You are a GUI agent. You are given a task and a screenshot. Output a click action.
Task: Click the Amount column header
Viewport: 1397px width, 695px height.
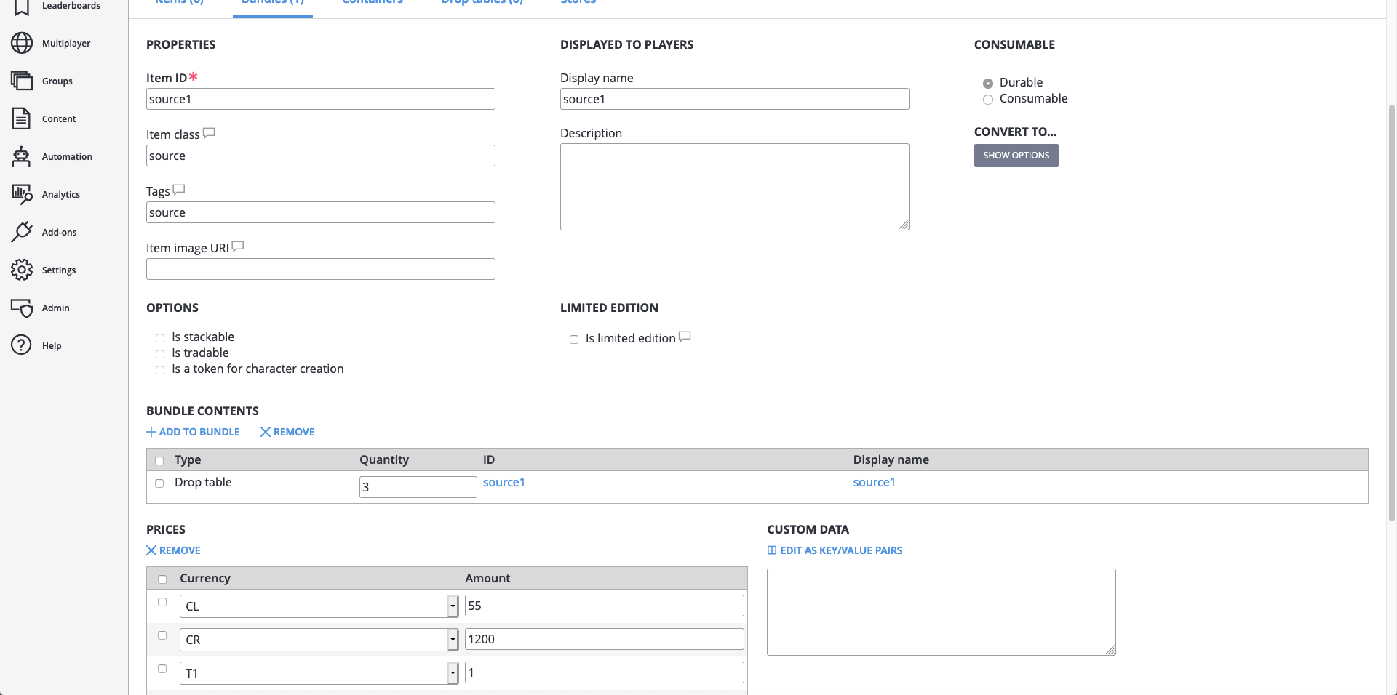(x=487, y=578)
